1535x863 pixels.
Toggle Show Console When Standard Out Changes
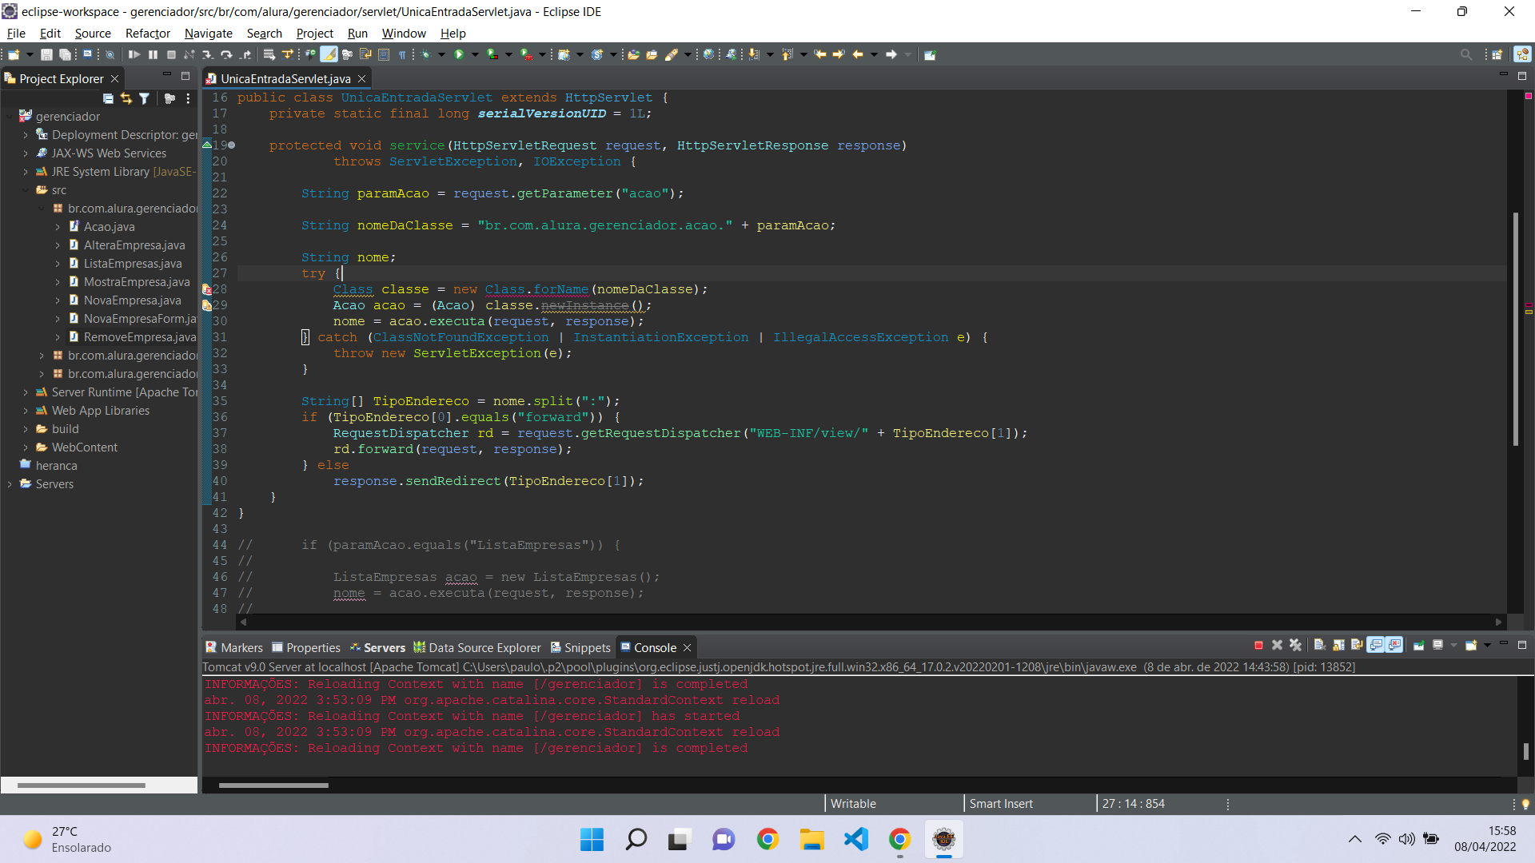tap(1375, 645)
